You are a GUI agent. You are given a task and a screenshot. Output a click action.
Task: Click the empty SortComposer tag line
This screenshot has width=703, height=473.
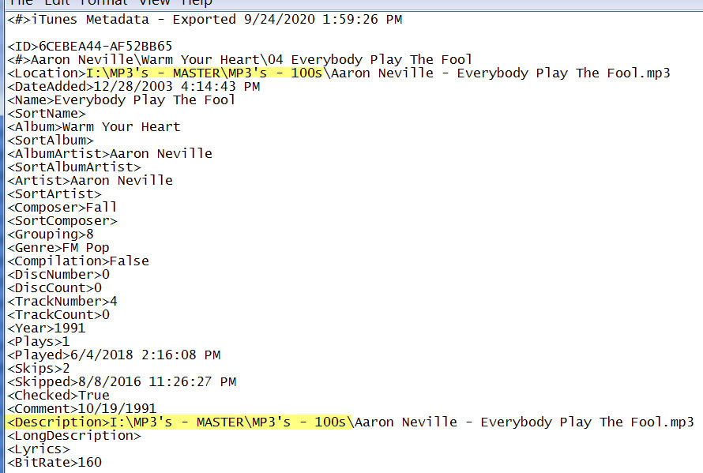tap(62, 221)
